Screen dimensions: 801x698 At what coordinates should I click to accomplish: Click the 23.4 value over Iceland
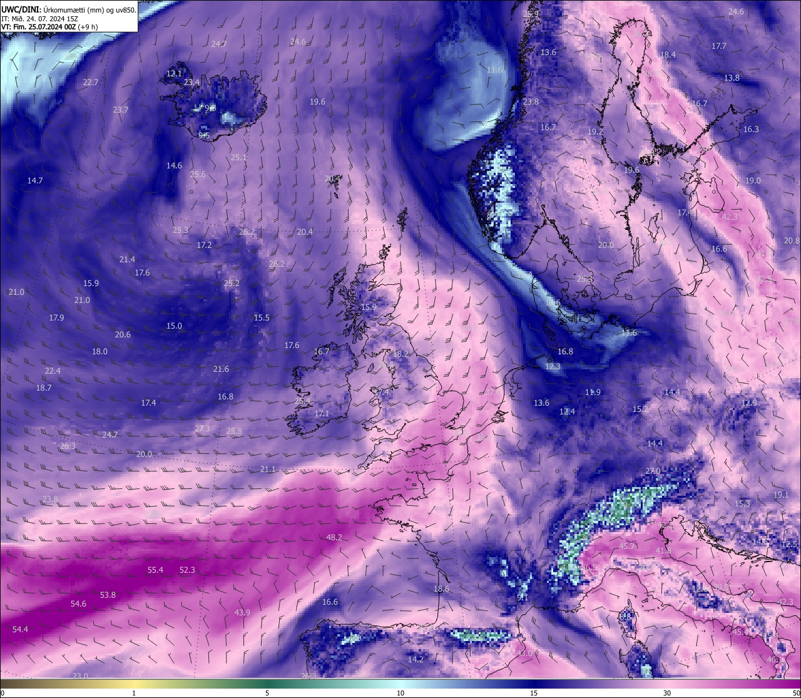coord(191,82)
